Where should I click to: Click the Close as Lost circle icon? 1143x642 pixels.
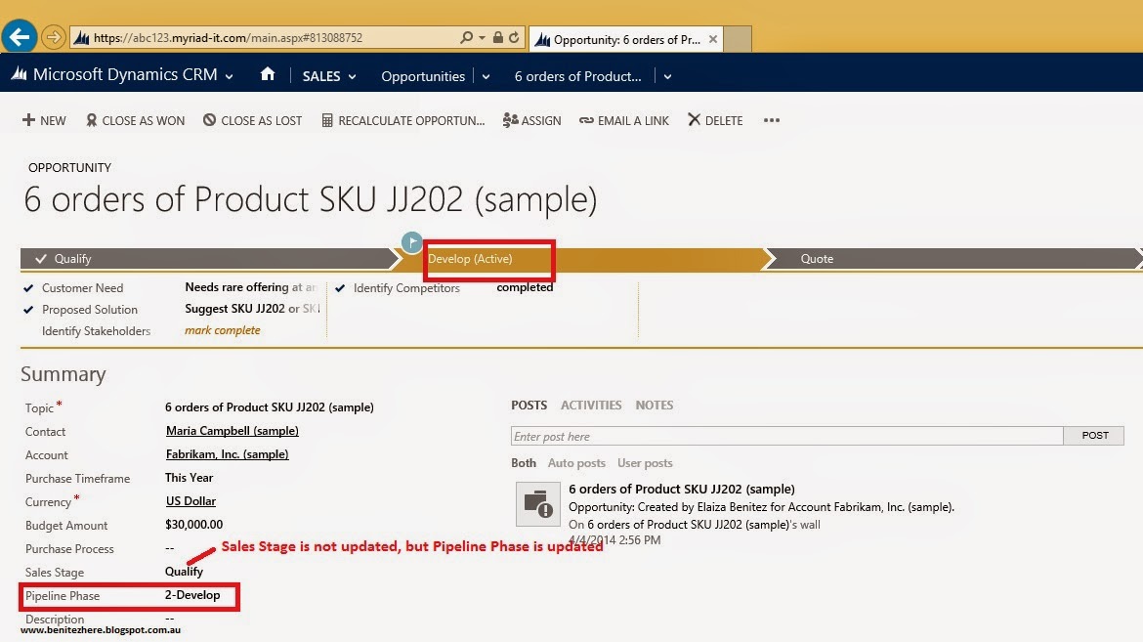click(209, 119)
